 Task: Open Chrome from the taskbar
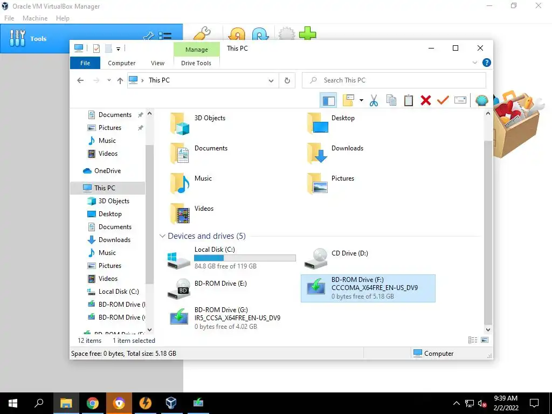93,403
